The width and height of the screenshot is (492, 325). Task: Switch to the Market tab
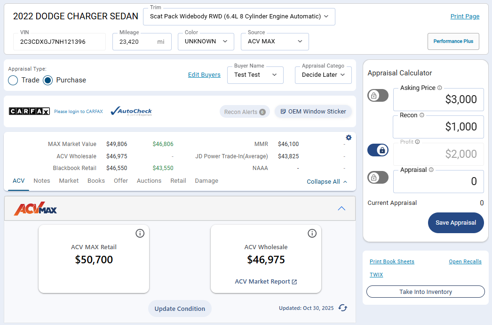click(x=69, y=181)
